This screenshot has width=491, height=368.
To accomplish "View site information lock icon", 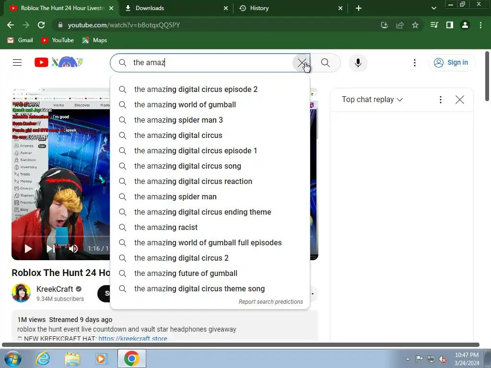I will tap(60, 25).
